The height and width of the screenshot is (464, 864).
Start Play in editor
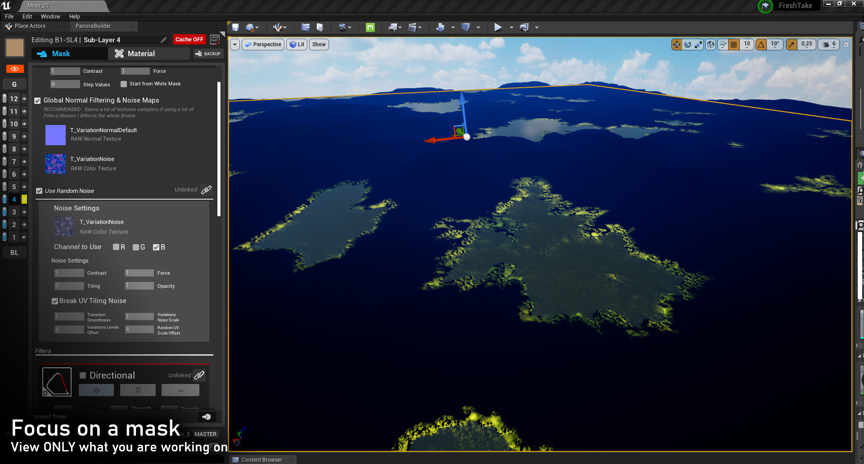click(498, 27)
